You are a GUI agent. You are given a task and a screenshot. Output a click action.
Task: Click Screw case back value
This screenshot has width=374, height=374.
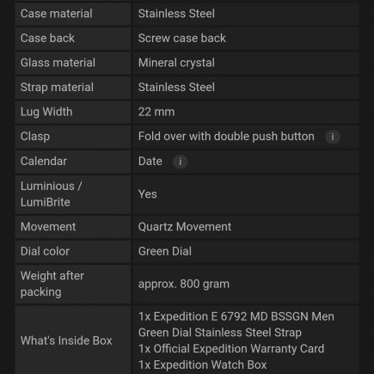click(182, 38)
